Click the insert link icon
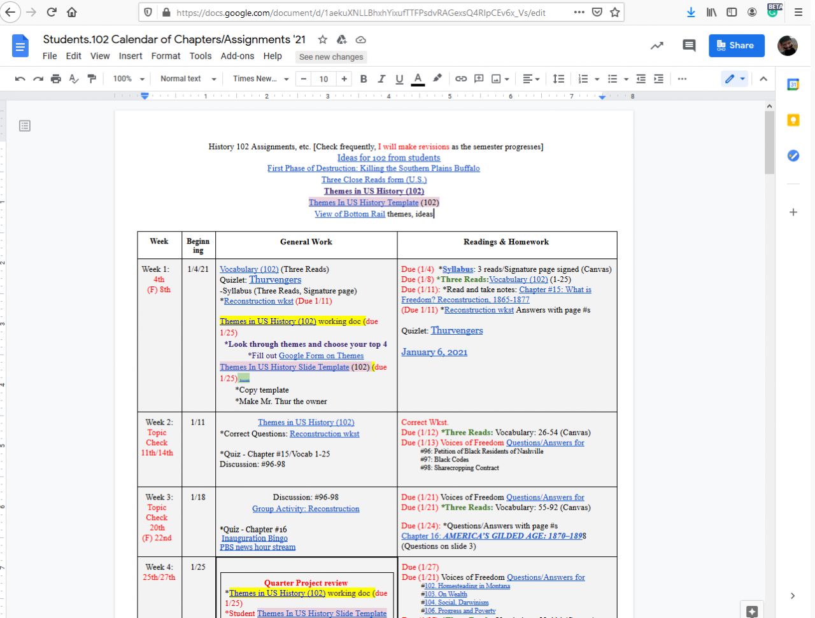815x618 pixels. pyautogui.click(x=461, y=79)
